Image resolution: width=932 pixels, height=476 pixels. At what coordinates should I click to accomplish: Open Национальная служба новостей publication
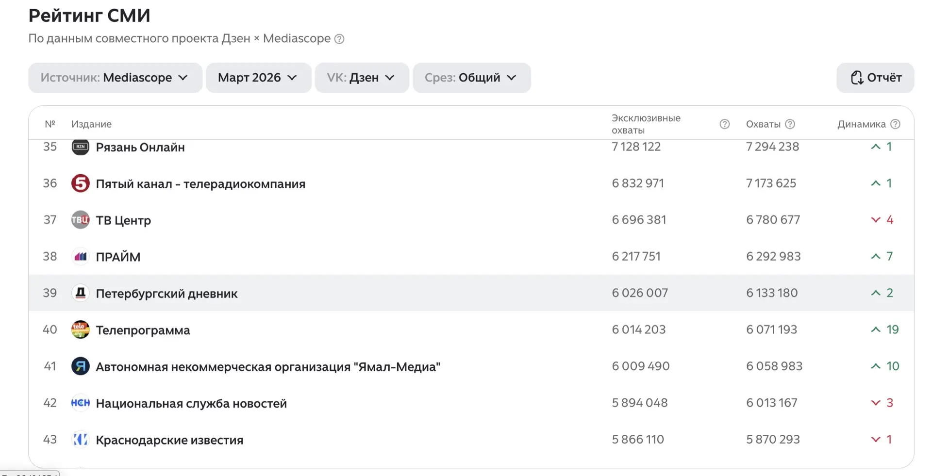tap(191, 403)
